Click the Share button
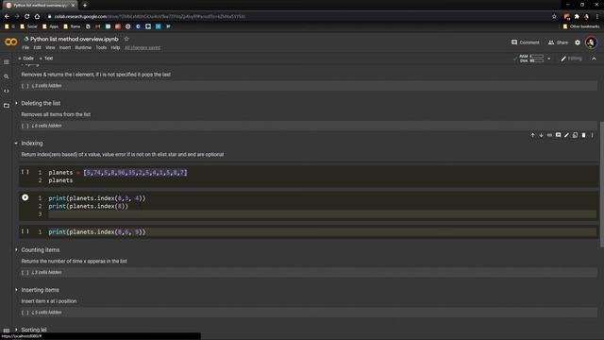 click(558, 42)
